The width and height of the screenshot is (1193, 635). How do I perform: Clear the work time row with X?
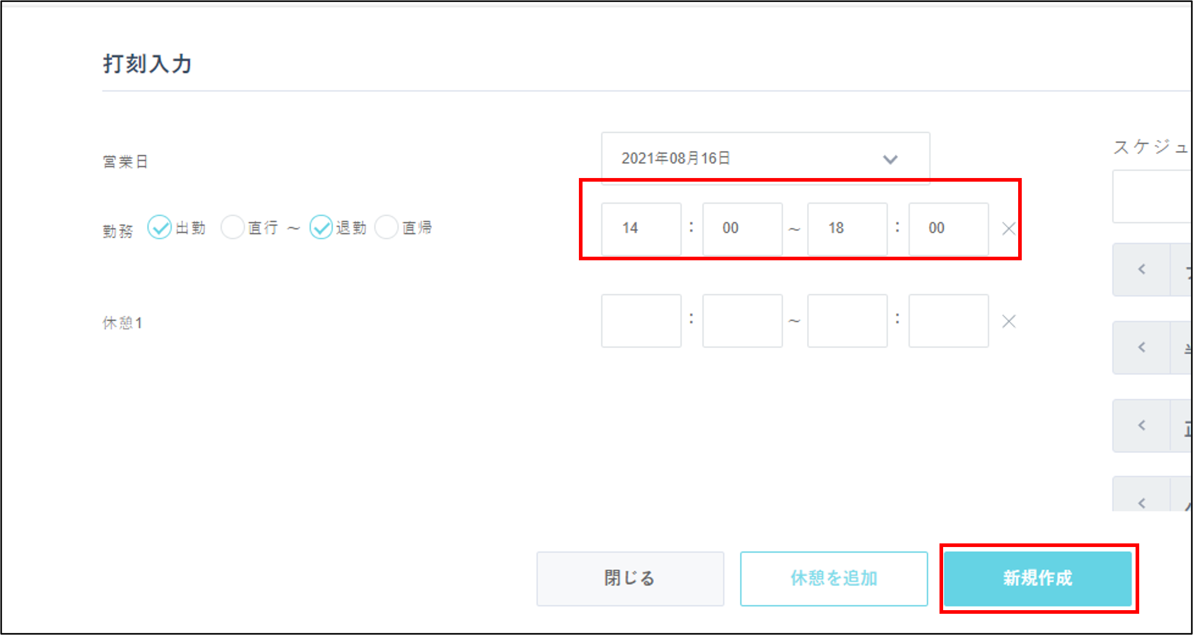pyautogui.click(x=1008, y=229)
